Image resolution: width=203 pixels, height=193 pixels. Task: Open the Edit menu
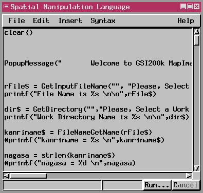(41, 20)
